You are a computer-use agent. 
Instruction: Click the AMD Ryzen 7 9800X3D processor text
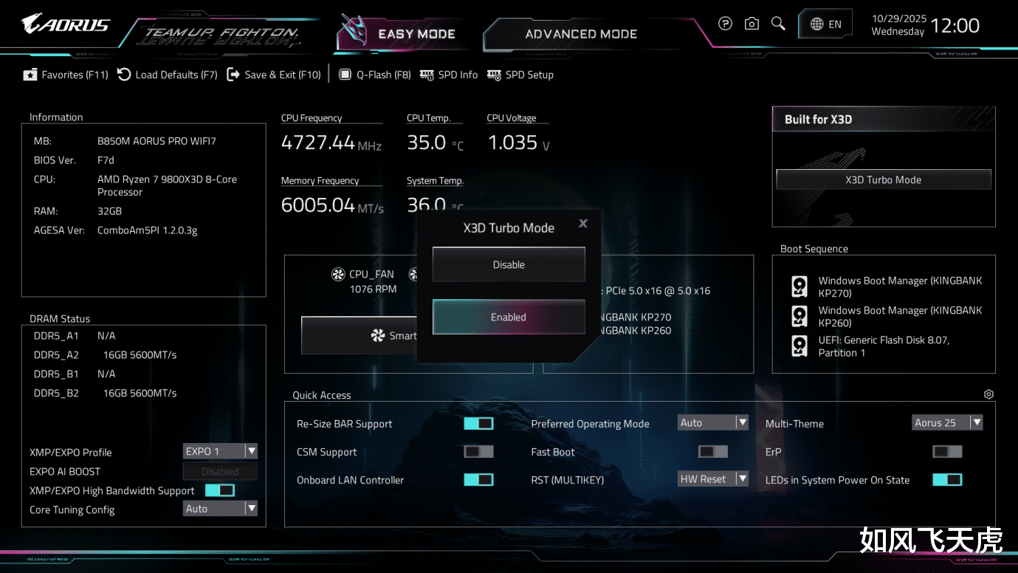point(168,185)
